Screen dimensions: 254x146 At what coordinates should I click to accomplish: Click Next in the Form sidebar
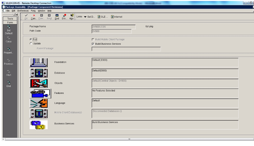pos(9,73)
